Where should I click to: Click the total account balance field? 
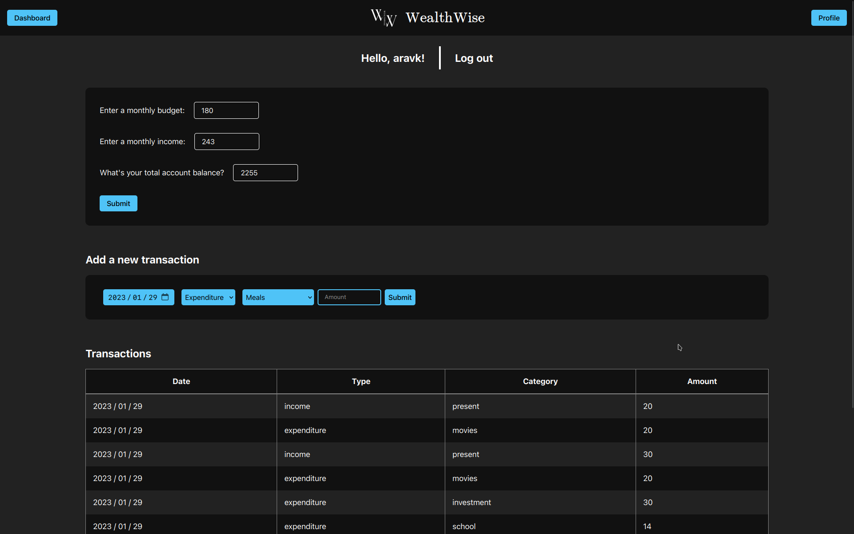(x=265, y=173)
